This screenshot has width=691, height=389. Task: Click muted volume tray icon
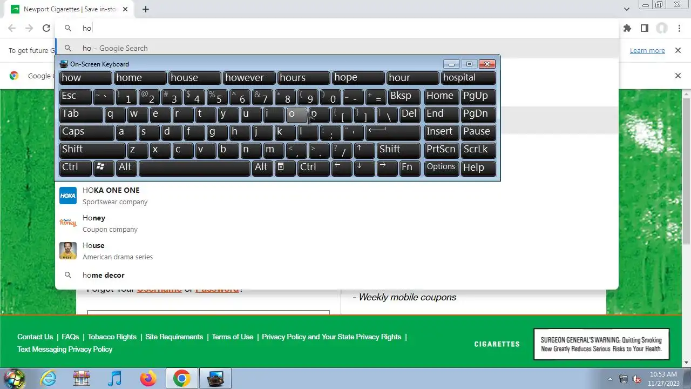click(636, 379)
